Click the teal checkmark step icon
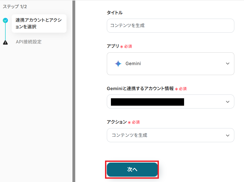 5,21
